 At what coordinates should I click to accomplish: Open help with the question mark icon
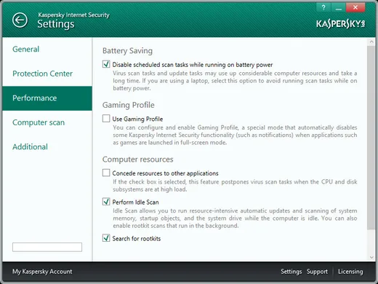323,7
